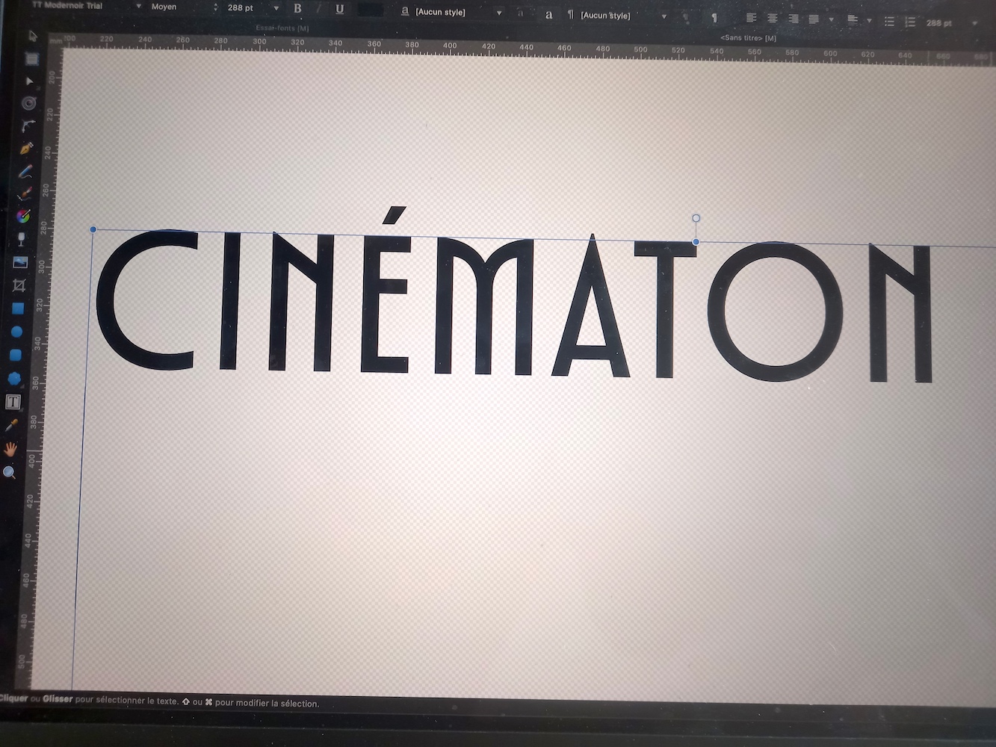Expand the justify options arrow

(831, 20)
